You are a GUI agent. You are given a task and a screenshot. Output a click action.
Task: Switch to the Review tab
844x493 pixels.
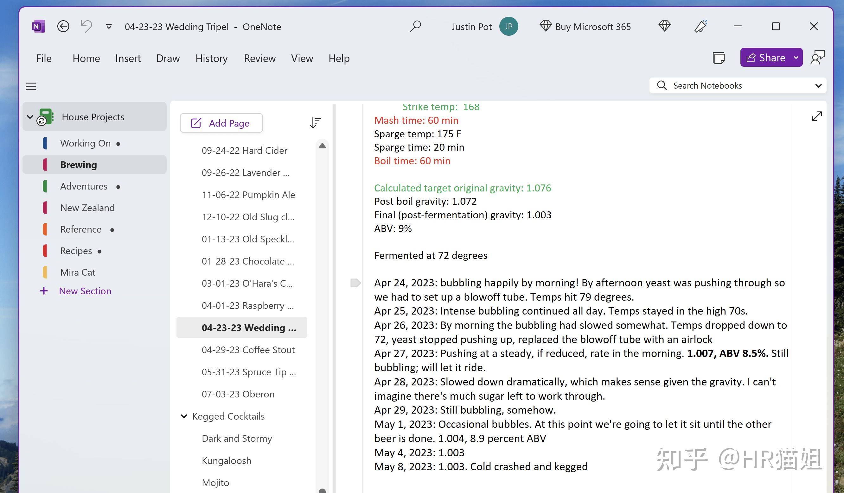(x=259, y=58)
